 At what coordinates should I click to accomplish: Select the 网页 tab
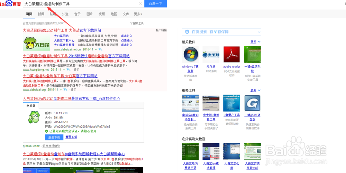[29, 14]
